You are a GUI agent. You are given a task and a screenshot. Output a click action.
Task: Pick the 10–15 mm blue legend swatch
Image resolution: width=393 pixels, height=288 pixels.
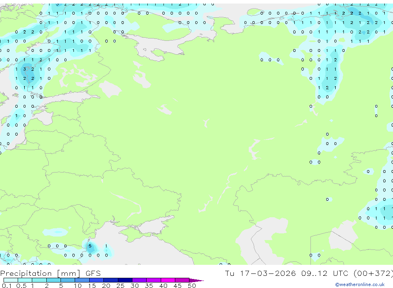point(82,280)
